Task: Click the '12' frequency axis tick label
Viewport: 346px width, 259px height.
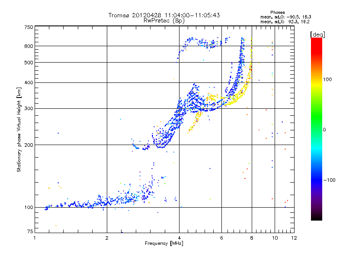Action: pyautogui.click(x=294, y=238)
